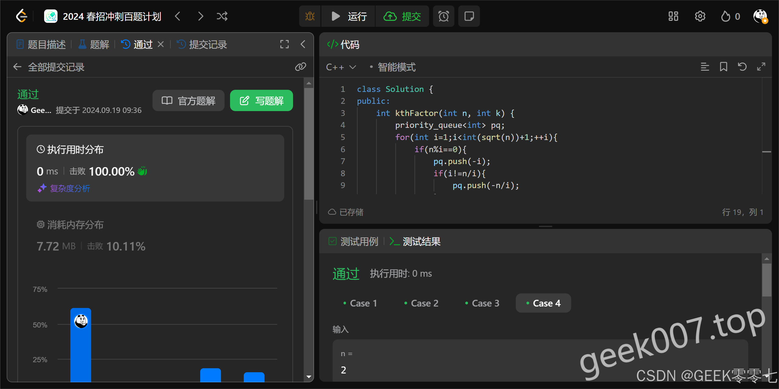The width and height of the screenshot is (779, 389).
Task: Format code with the align icon
Action: pyautogui.click(x=705, y=67)
